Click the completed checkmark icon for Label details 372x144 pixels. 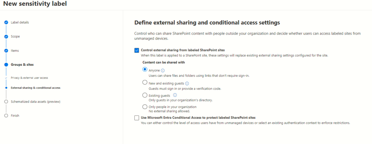click(6, 22)
